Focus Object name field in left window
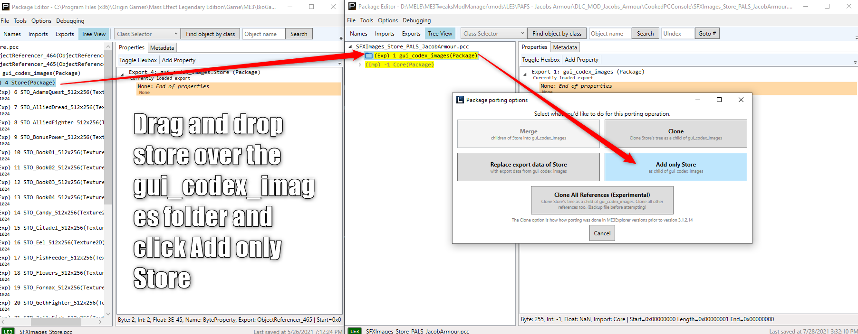 (x=263, y=34)
